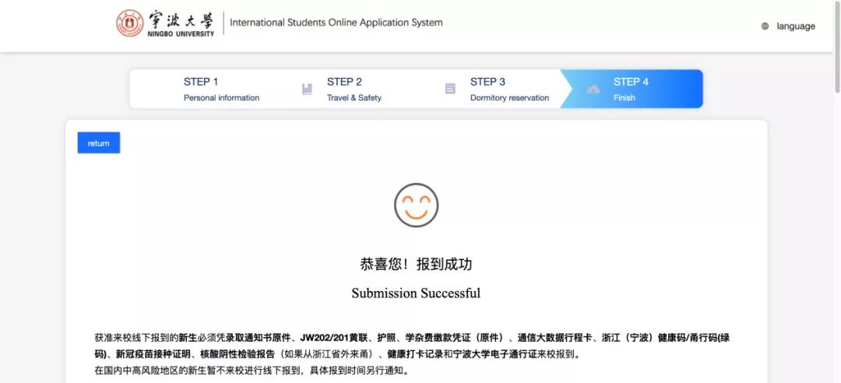The image size is (841, 383).
Task: Go to Step 1 heading
Action: point(201,82)
